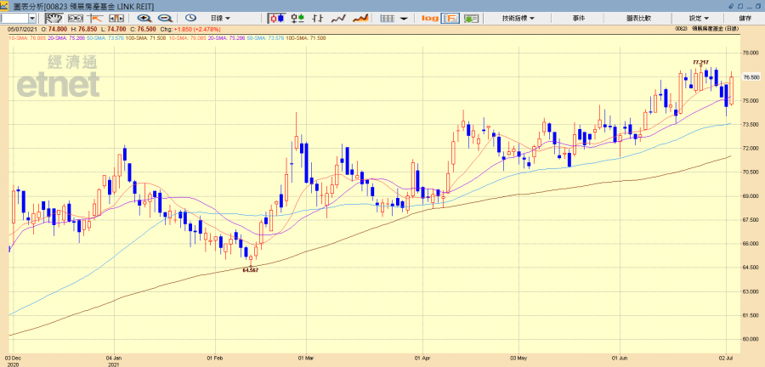Image resolution: width=765 pixels, height=367 pixels.
Task: Click the zoom in magnifier icon
Action: pos(144,18)
